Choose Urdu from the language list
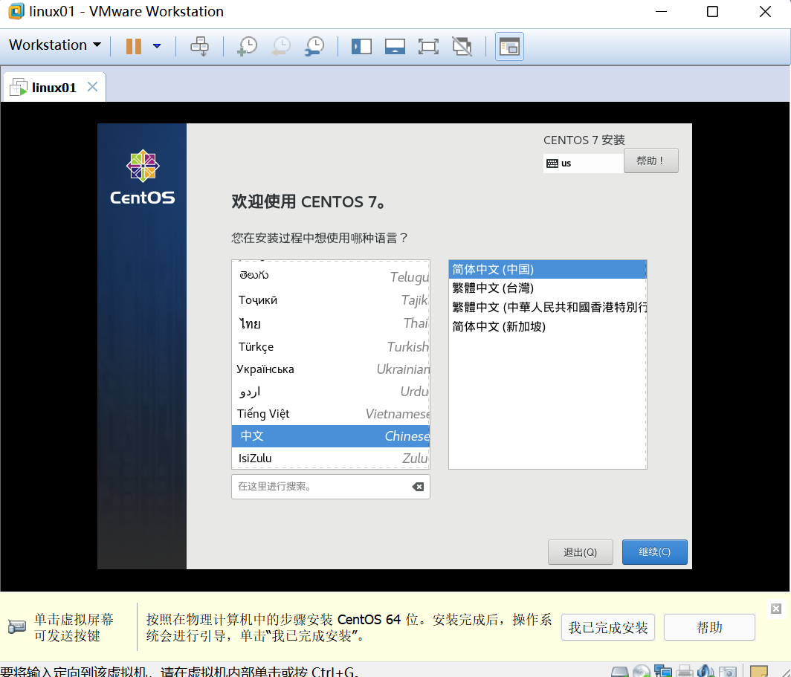This screenshot has height=677, width=791. [331, 392]
